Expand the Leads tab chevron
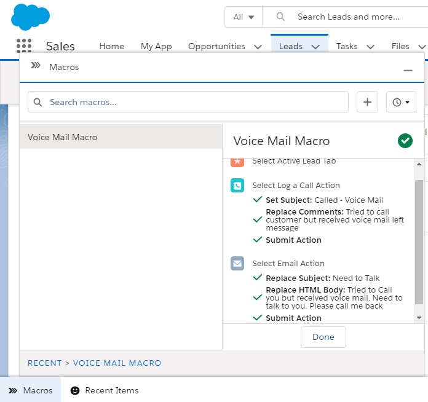This screenshot has height=402, width=428. (315, 47)
